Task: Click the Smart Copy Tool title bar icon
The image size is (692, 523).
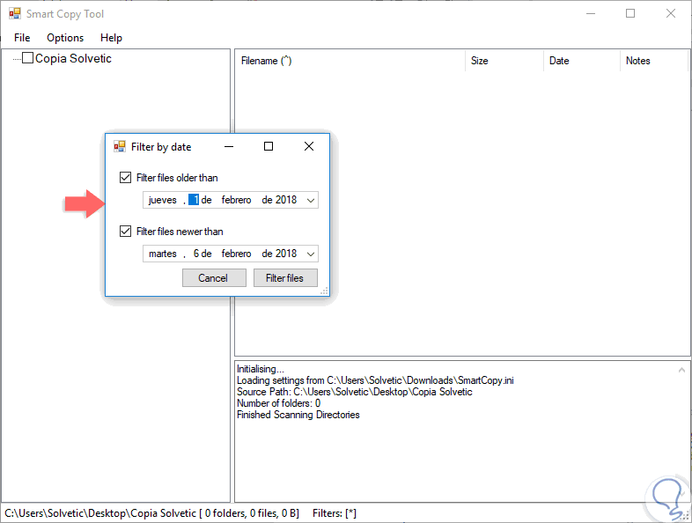Action: [x=15, y=14]
